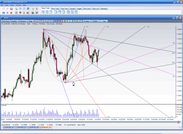Switch to the Angles tab

pos(79,9)
